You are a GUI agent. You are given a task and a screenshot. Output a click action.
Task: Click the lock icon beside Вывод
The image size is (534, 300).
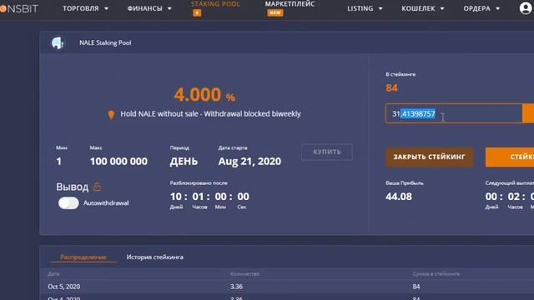(x=97, y=187)
